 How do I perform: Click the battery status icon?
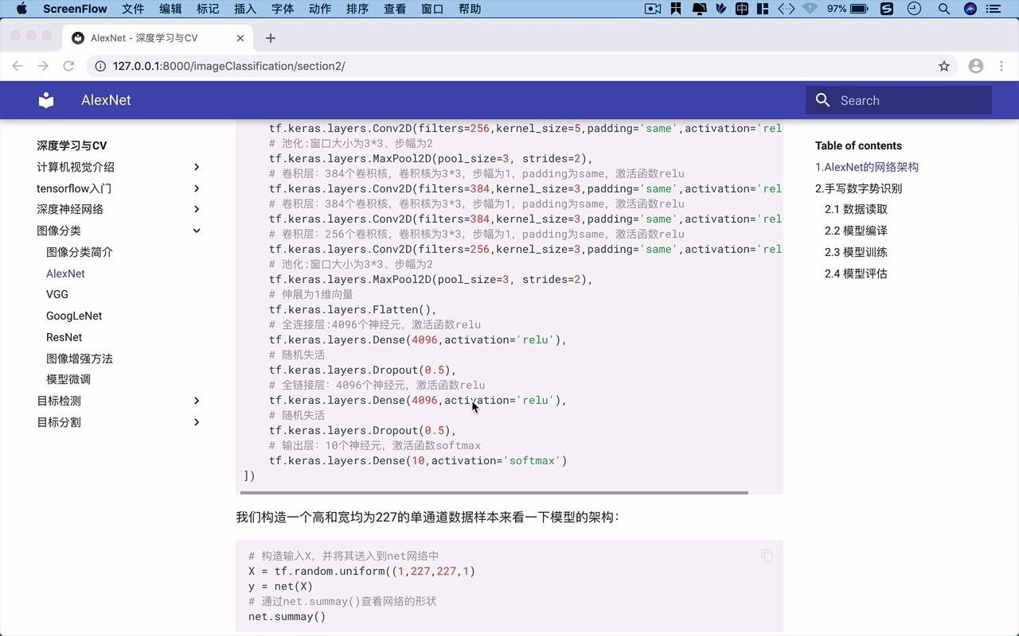coord(859,9)
